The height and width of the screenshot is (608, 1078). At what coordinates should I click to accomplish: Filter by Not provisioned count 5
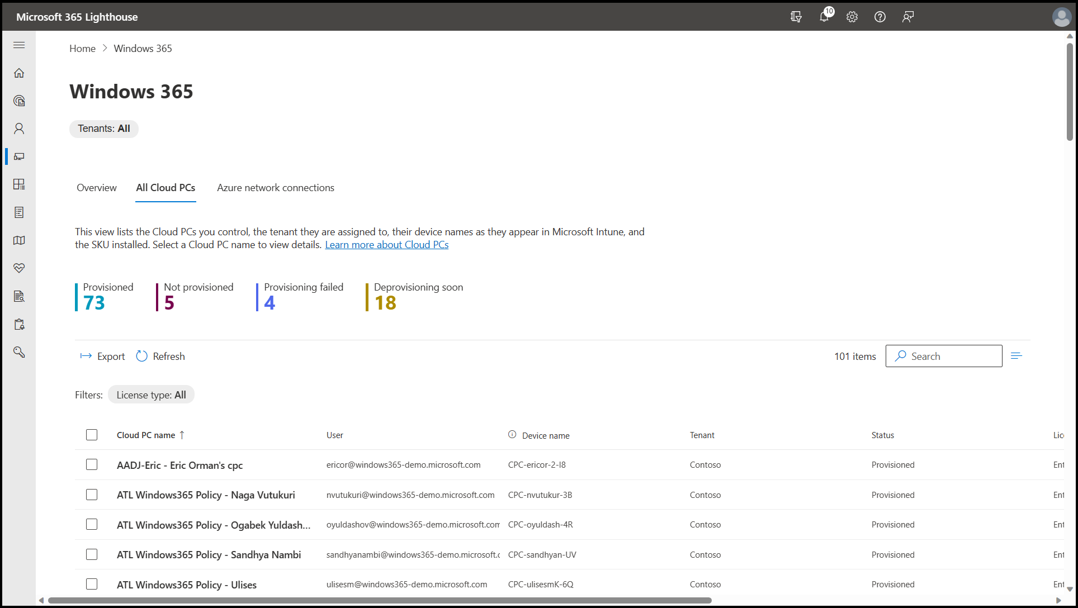(x=195, y=297)
